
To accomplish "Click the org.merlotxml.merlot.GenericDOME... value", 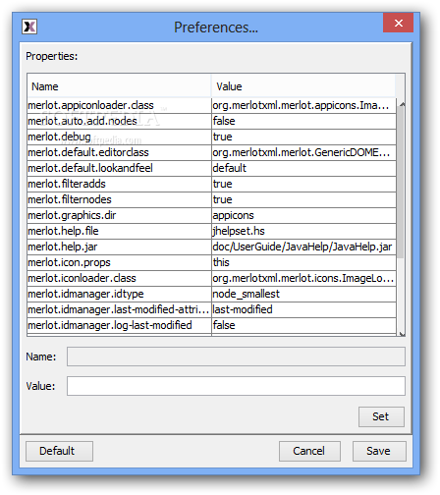I will [x=303, y=152].
